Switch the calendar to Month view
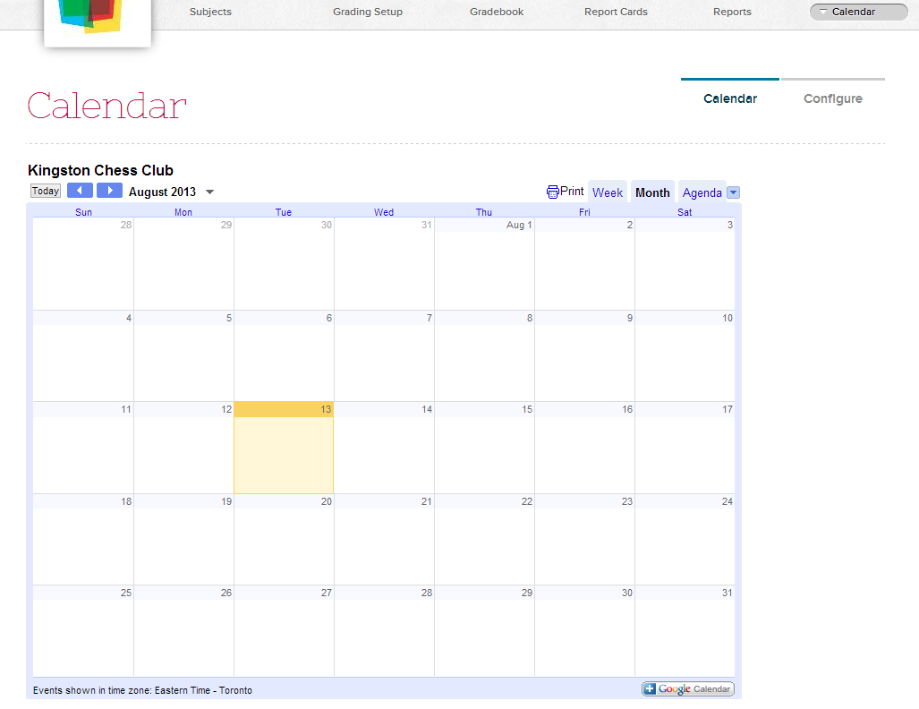Screen dimensions: 919x709 [652, 192]
